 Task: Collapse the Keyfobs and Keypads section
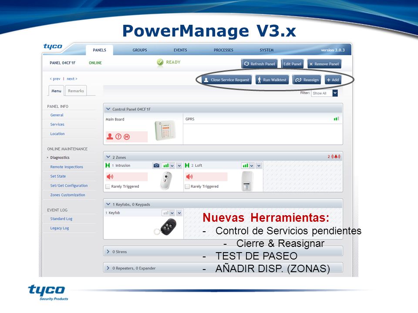(108, 204)
